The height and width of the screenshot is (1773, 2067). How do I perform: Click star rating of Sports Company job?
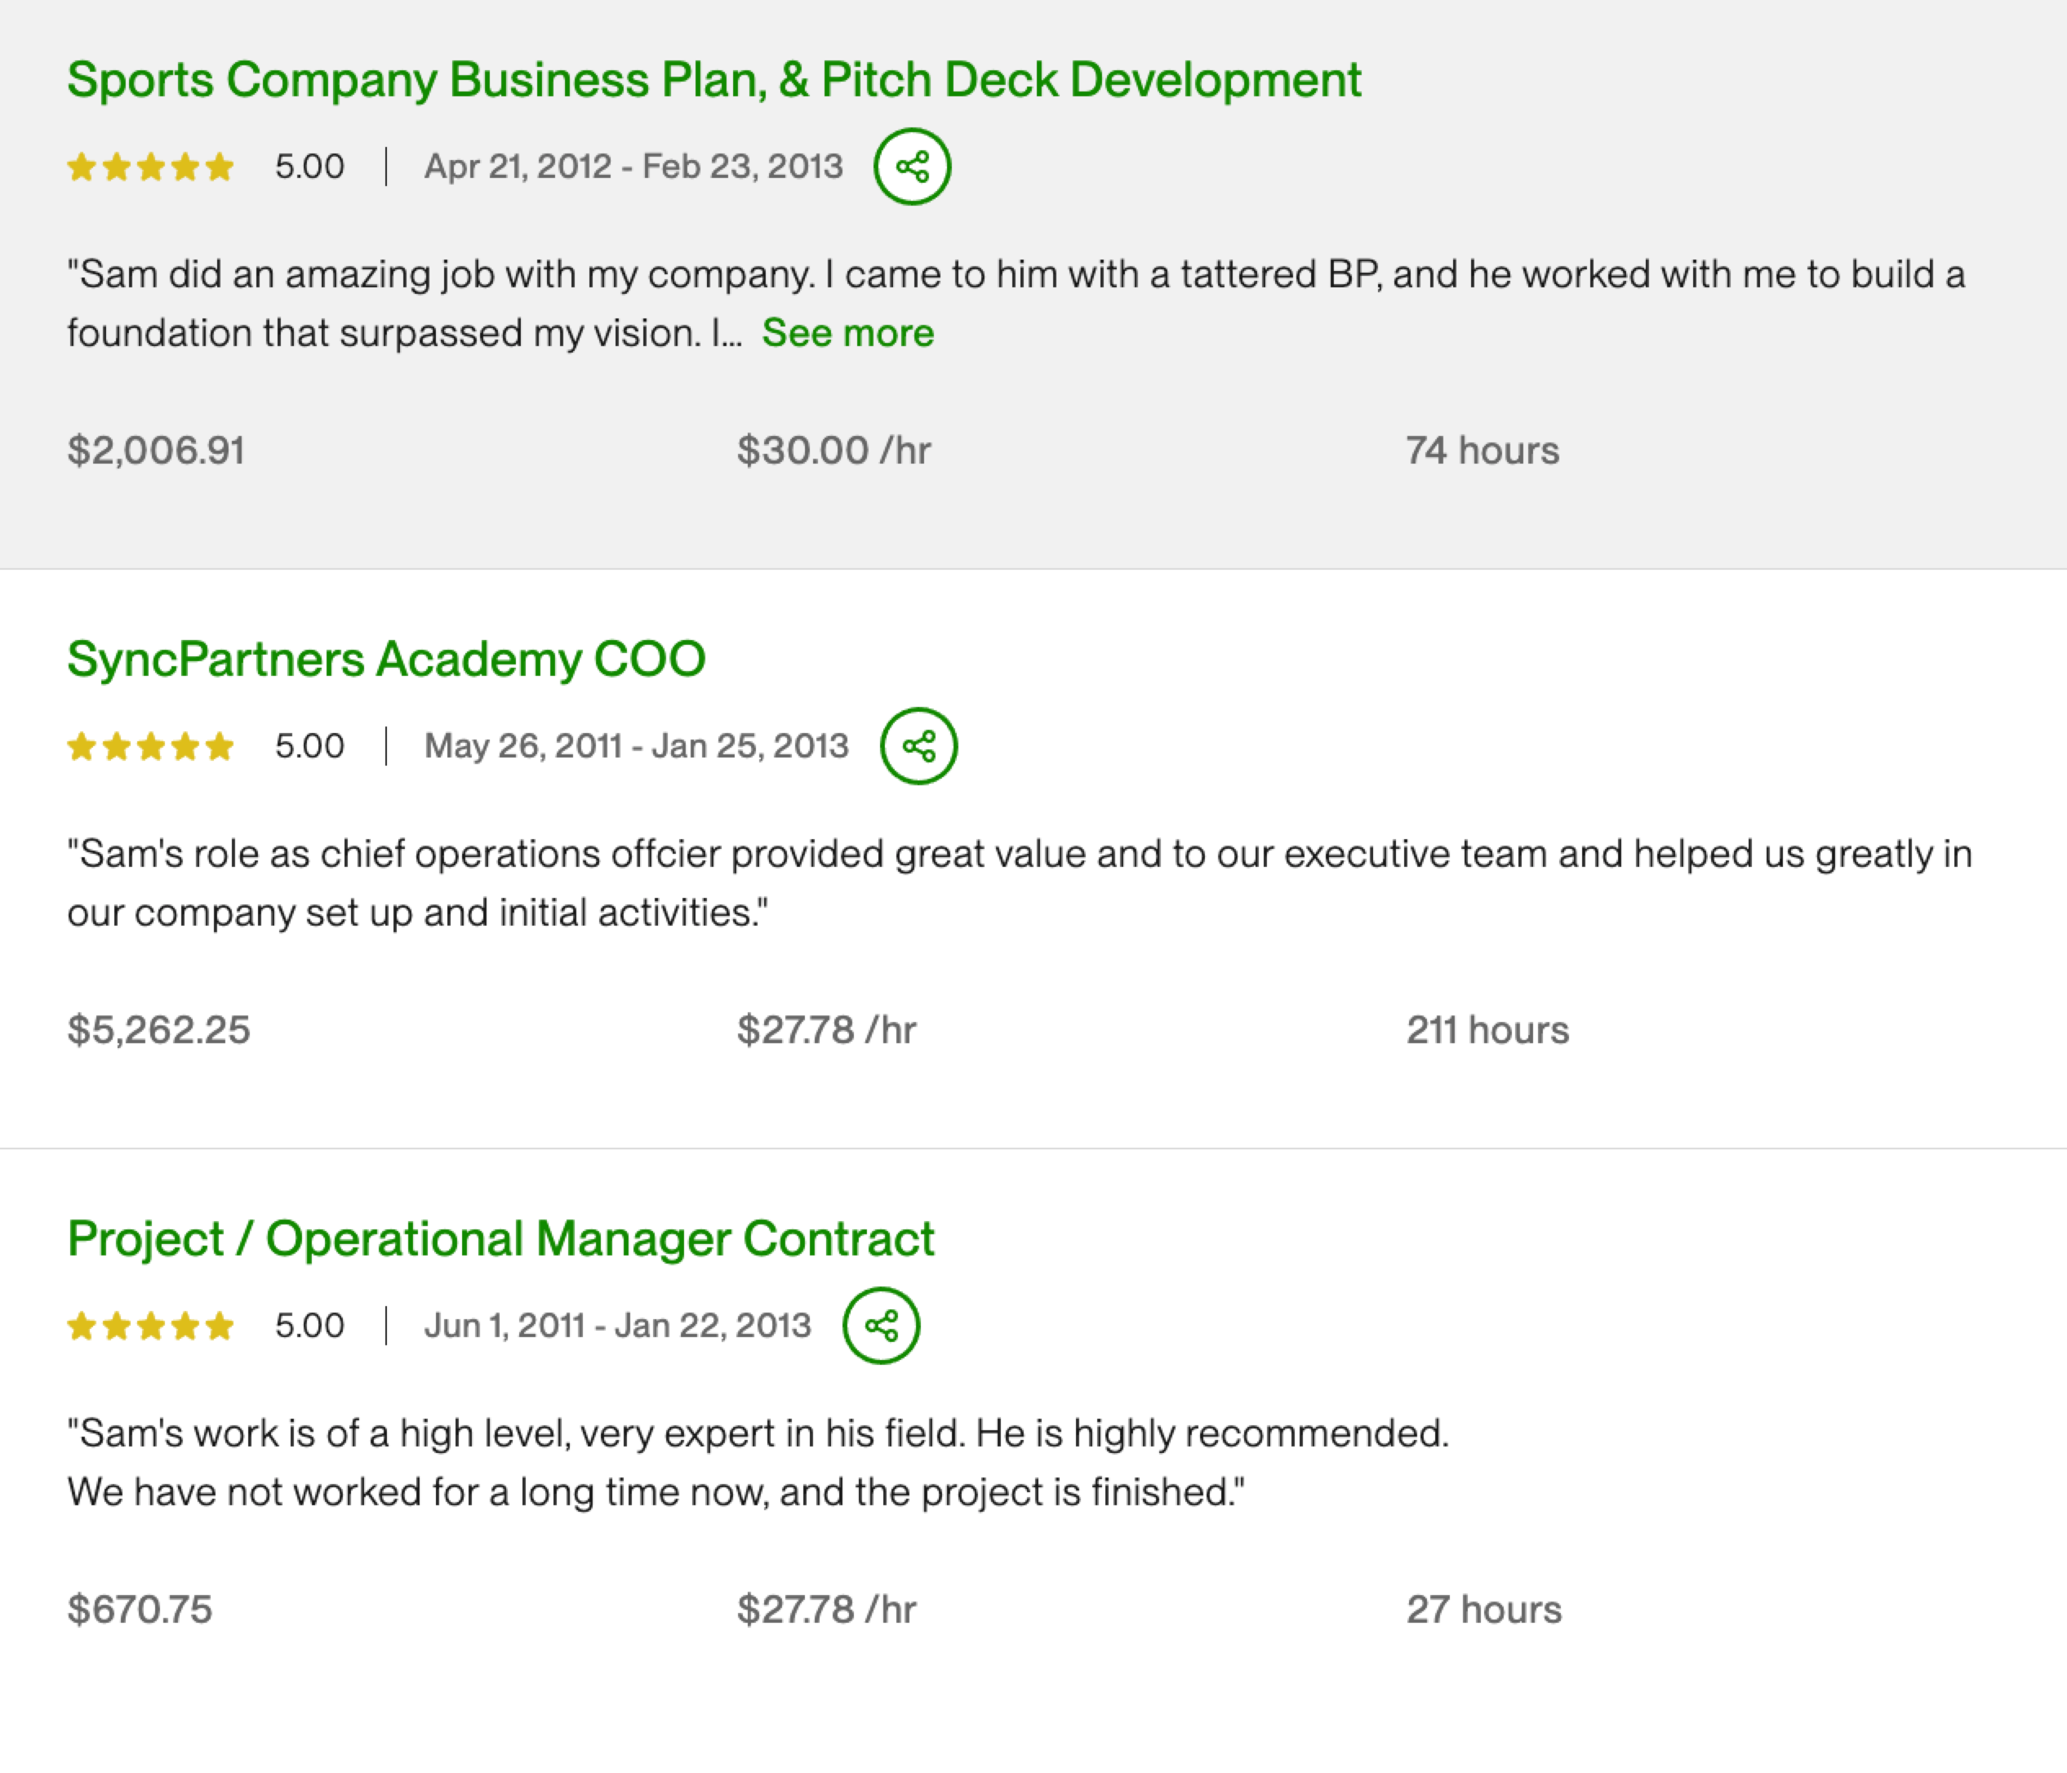coord(151,167)
